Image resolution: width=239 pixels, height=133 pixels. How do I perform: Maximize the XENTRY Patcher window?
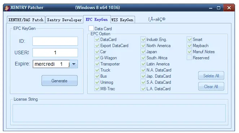tap(218, 8)
